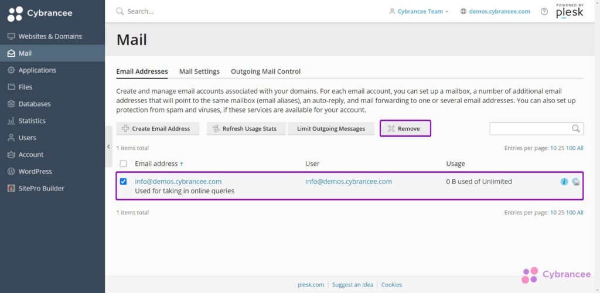This screenshot has height=293, width=600.
Task: Click the Websites & Domains monitor icon
Action: (x=11, y=36)
